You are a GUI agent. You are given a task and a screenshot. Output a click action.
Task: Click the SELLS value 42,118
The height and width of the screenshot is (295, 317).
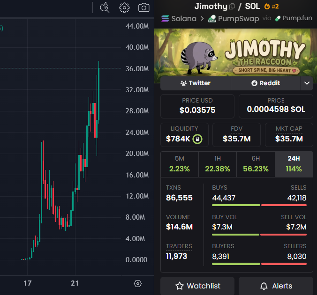[297, 198]
